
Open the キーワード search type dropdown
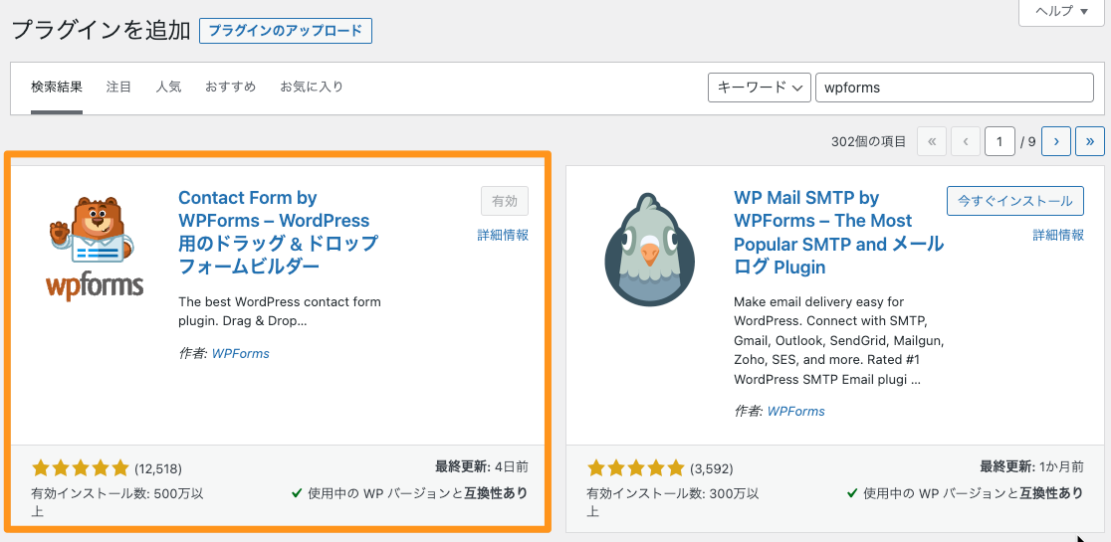tap(760, 88)
